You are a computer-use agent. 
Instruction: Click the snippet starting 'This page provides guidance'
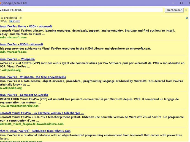[75, 49]
